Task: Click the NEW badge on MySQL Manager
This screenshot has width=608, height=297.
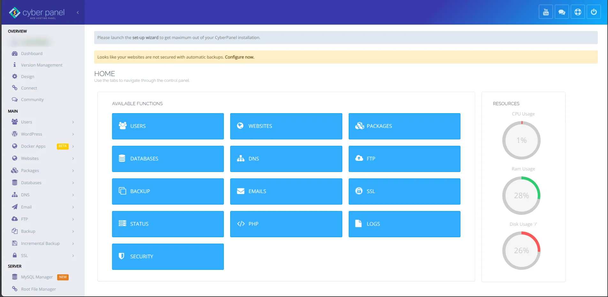Action: click(x=63, y=277)
